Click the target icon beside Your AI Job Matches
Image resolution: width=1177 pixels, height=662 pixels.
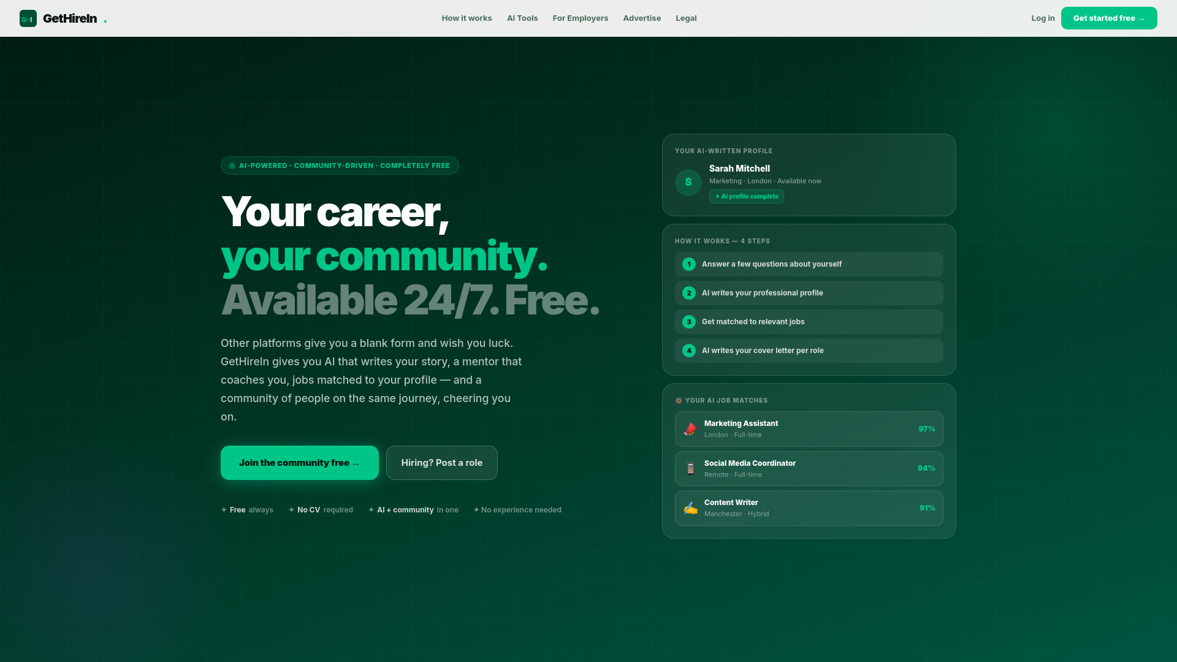coord(679,400)
